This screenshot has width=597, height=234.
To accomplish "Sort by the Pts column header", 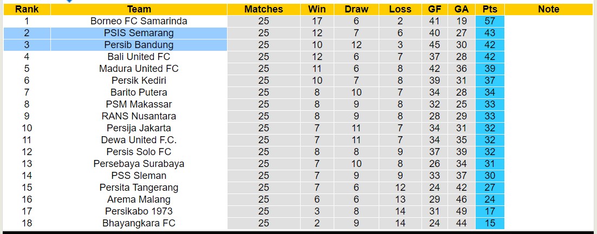I will (x=490, y=9).
